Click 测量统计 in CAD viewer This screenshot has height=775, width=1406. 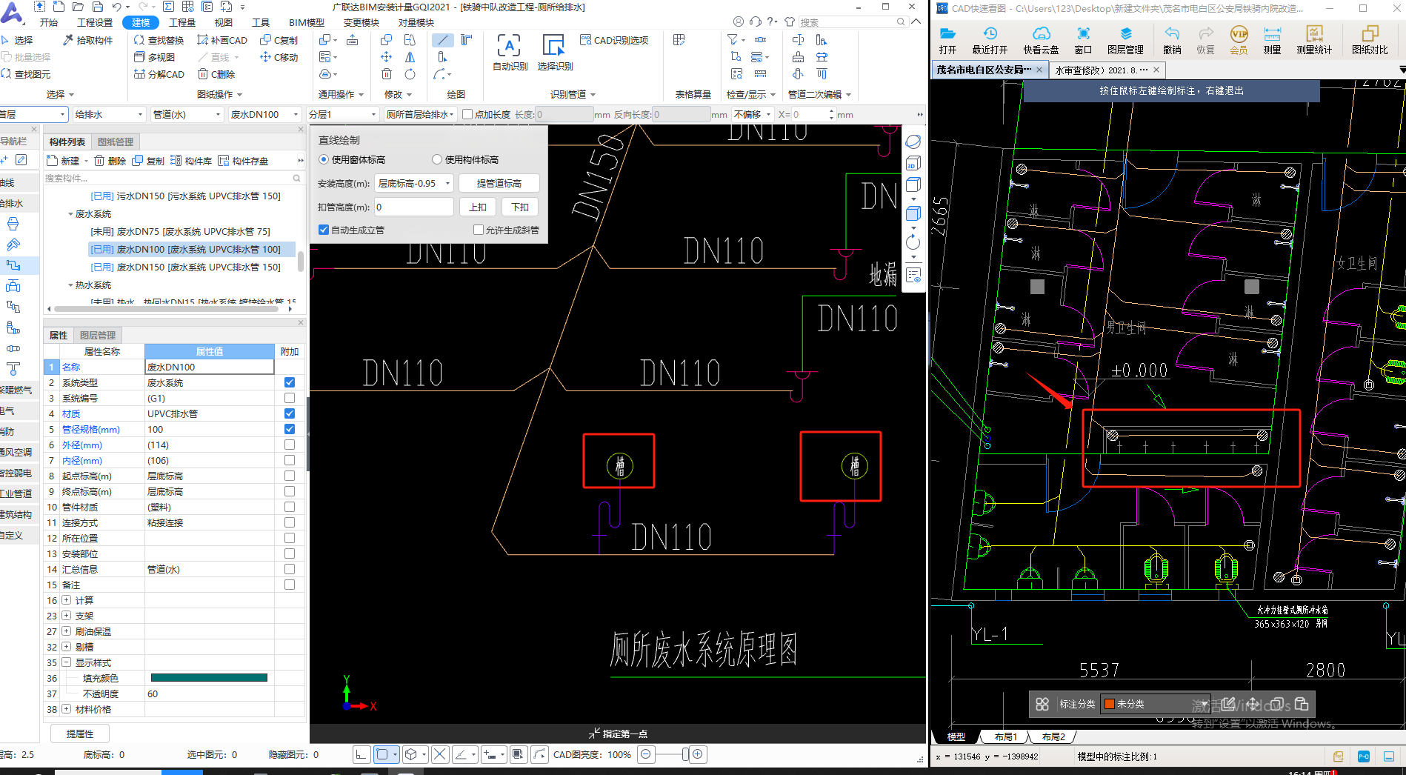click(x=1314, y=40)
